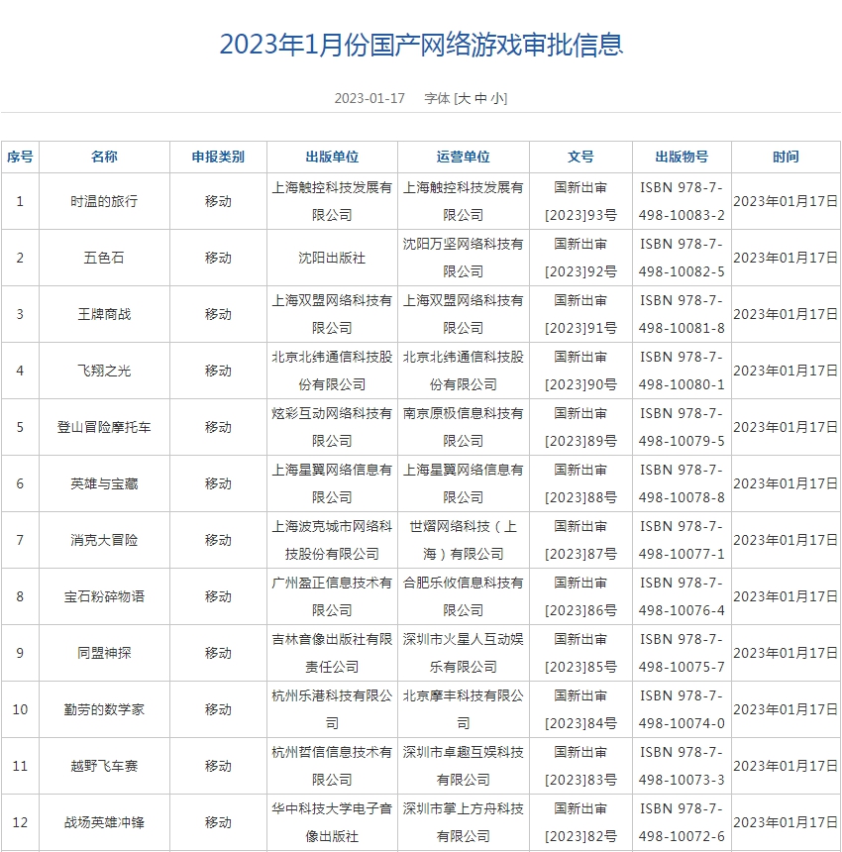Viewport: 842px width, 852px height.
Task: Set font size to small (小)
Action: [497, 98]
